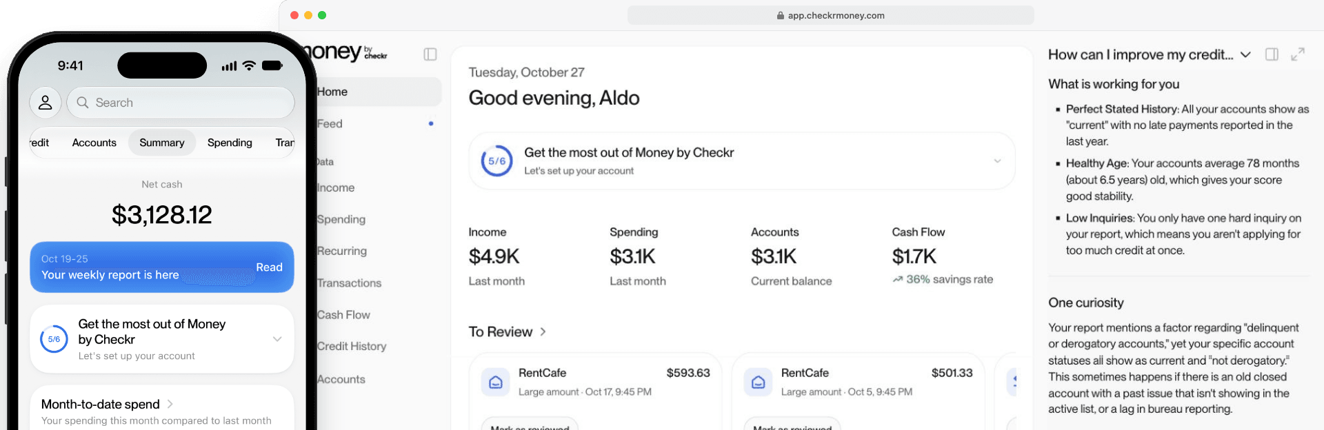Image resolution: width=1324 pixels, height=430 pixels.
Task: Open Month-to-date spend chevron on the phone
Action: [x=170, y=404]
